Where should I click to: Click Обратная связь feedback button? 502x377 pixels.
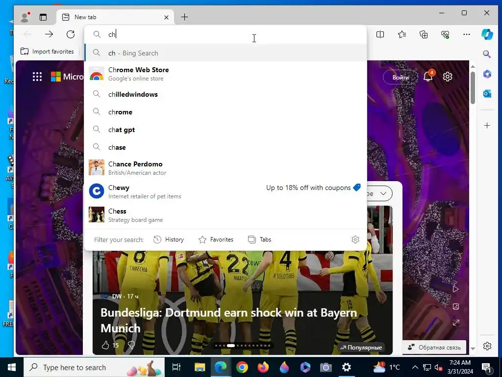[434, 347]
